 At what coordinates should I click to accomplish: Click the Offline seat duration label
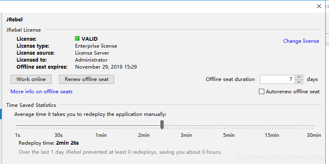[230, 79]
